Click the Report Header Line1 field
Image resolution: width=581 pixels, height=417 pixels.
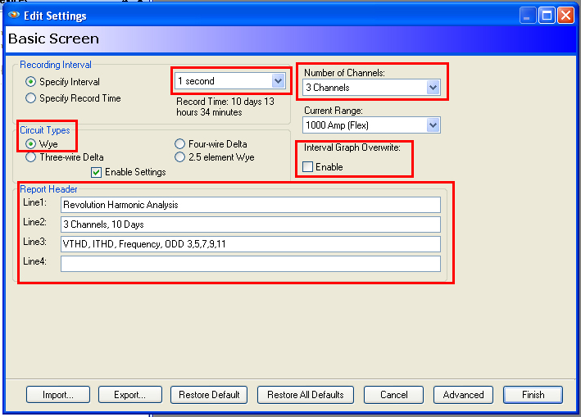pos(251,205)
